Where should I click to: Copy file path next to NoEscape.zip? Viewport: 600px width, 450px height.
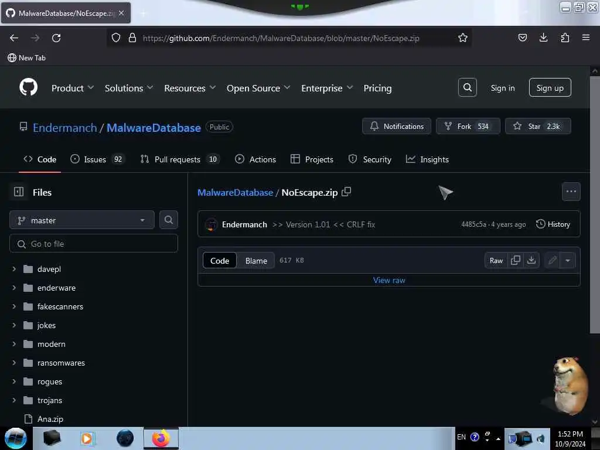[x=346, y=192]
